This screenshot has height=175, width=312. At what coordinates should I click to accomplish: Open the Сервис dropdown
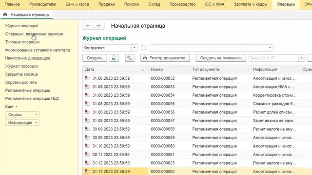(22, 115)
